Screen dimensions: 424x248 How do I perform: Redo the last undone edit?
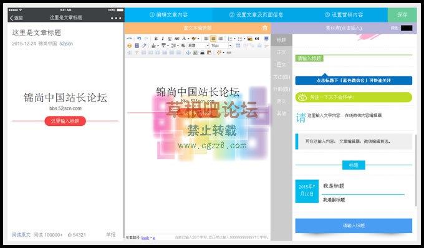147,39
